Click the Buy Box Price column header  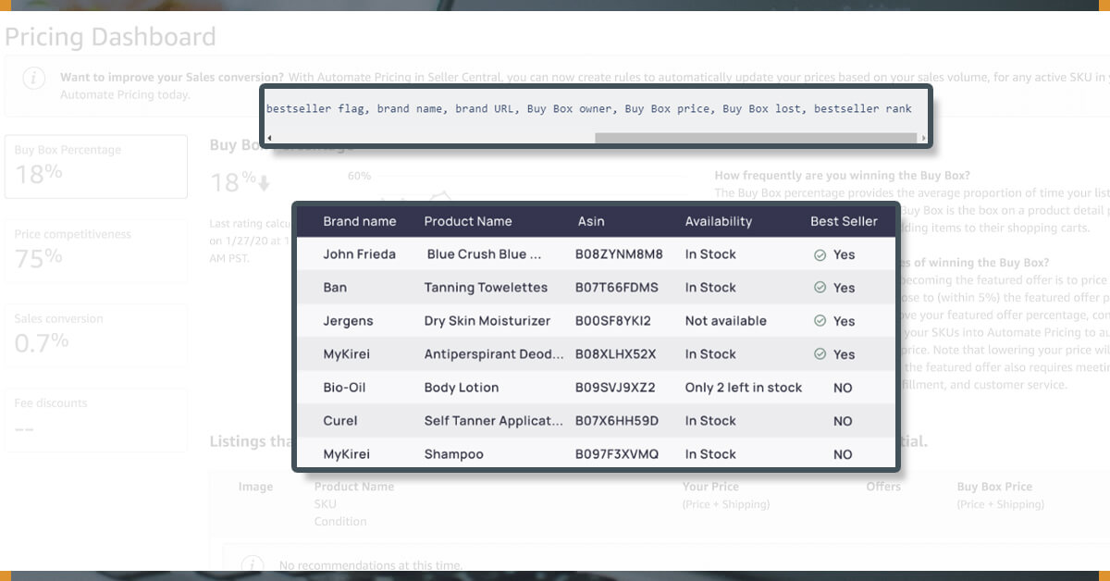coord(994,487)
